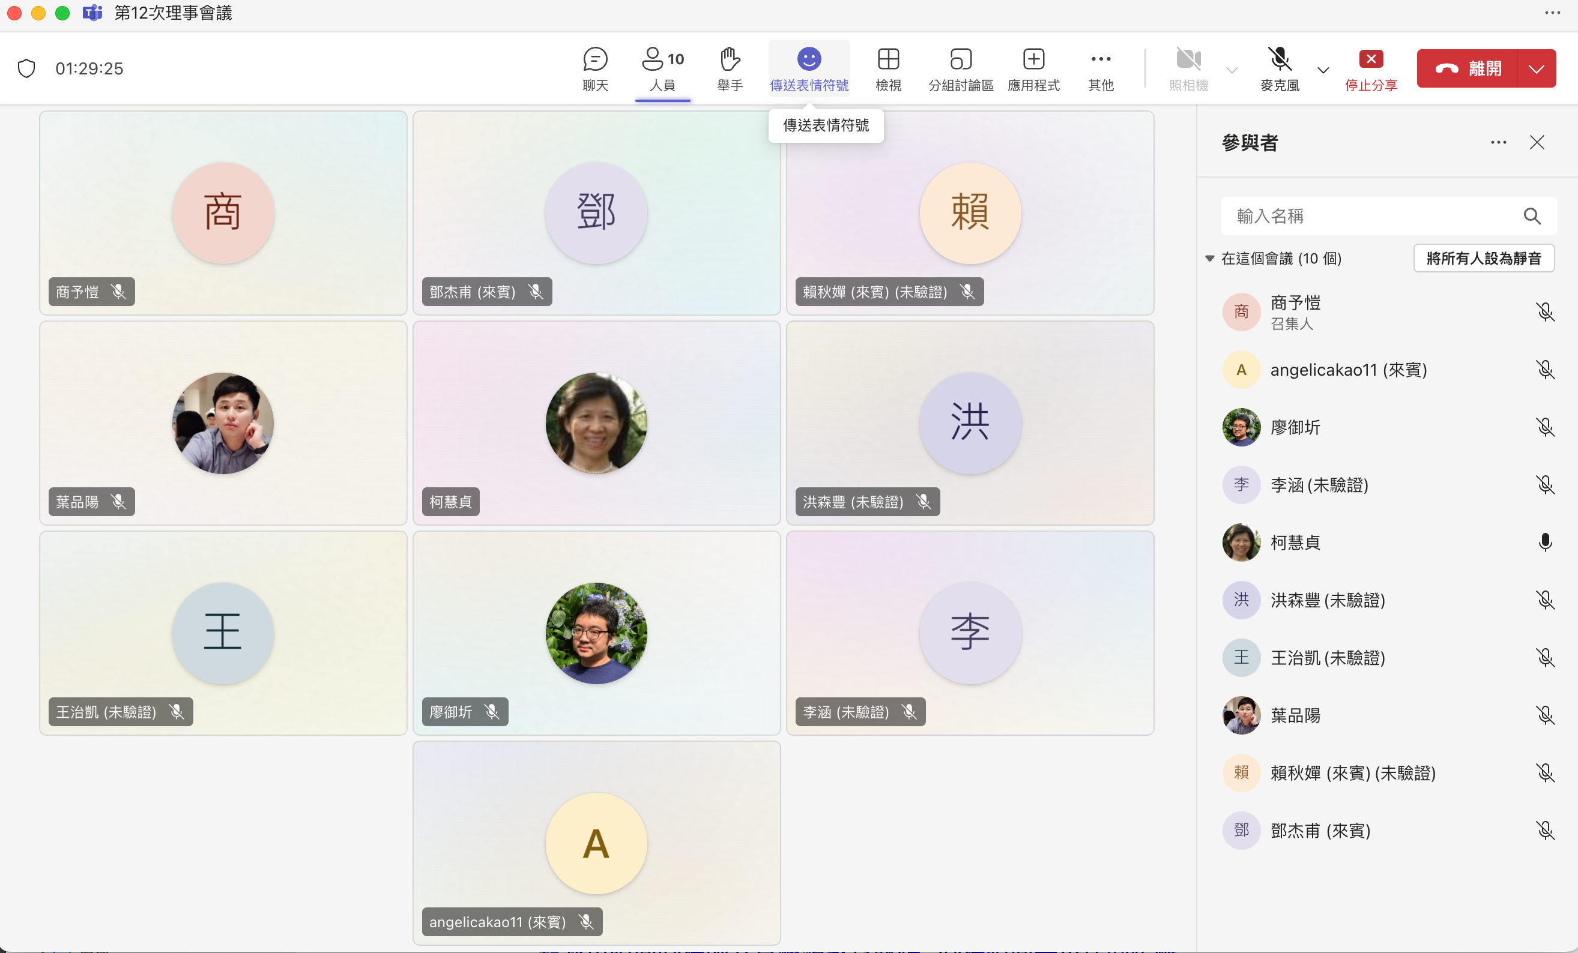The width and height of the screenshot is (1578, 953).
Task: Mute 柯慧貞 via list microphone icon
Action: coord(1546,542)
